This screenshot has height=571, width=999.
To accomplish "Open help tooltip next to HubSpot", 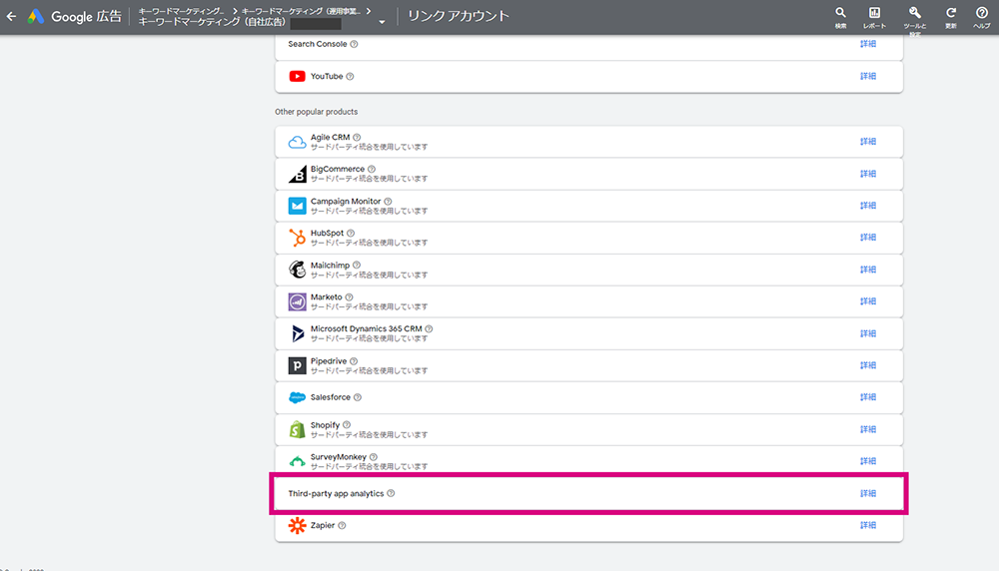I will [351, 233].
